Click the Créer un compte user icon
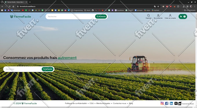 pyautogui.click(x=170, y=15)
